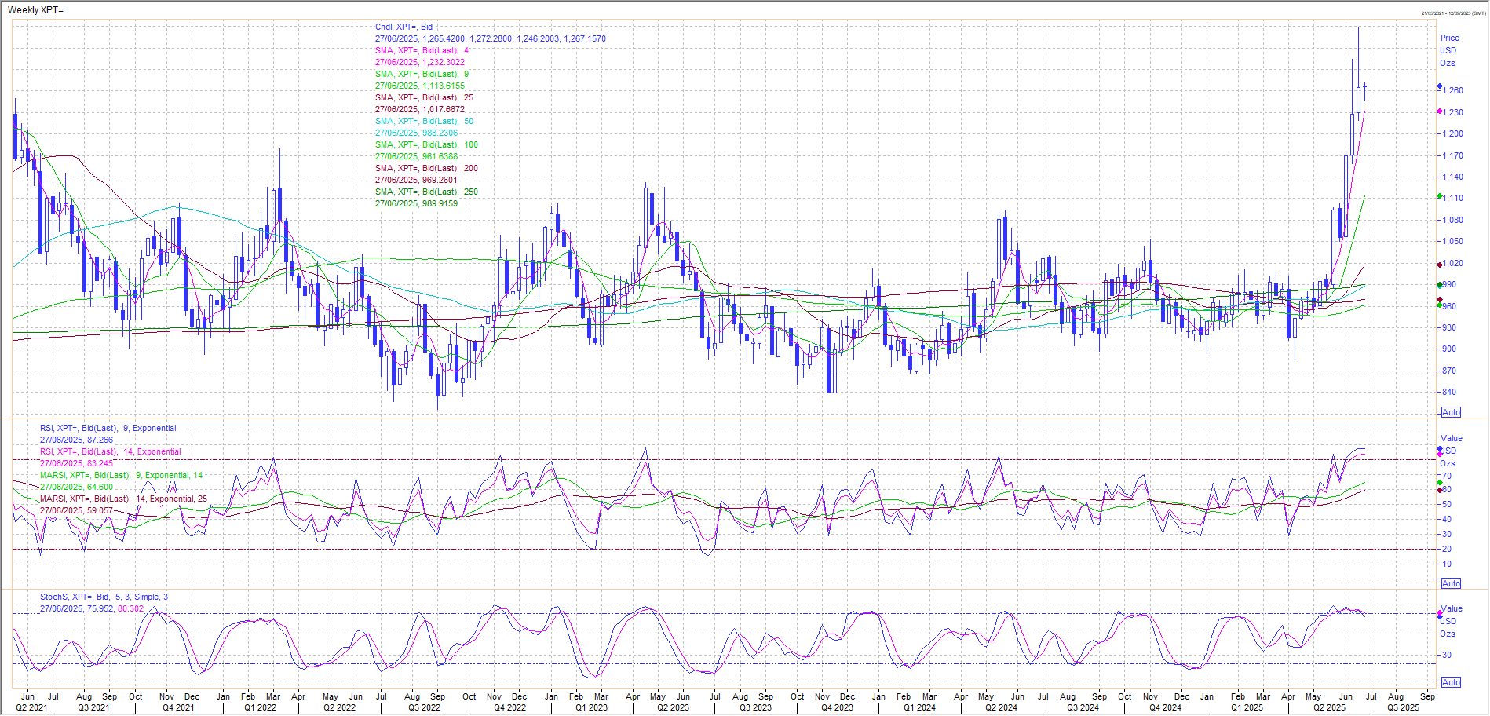Select the SMA 4 legend label
This screenshot has height=716, width=1490.
point(422,50)
